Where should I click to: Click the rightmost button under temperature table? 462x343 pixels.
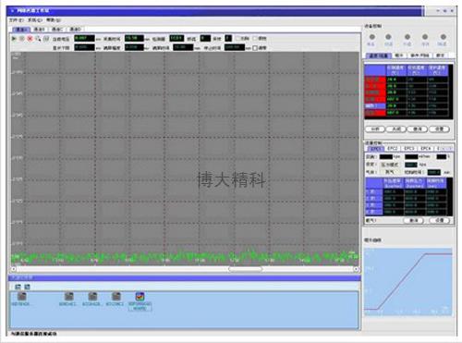tap(440, 129)
